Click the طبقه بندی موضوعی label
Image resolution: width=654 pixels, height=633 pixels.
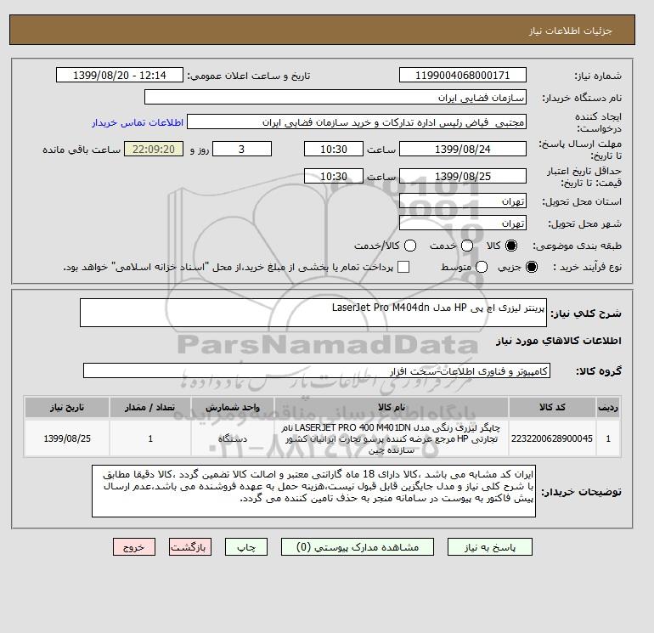578,246
